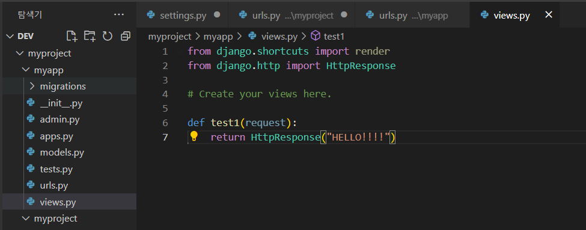Collapse the myapp folder

click(25, 70)
